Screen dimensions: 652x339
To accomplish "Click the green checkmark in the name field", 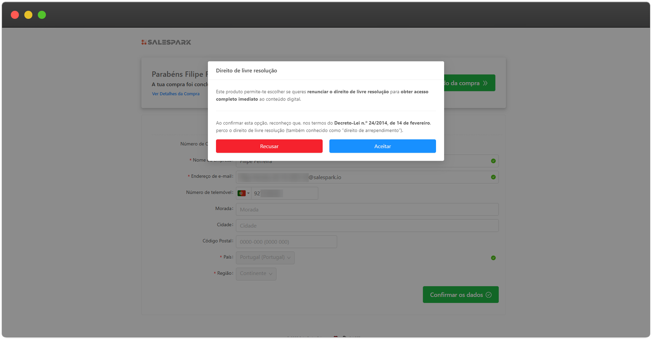I will pyautogui.click(x=493, y=161).
